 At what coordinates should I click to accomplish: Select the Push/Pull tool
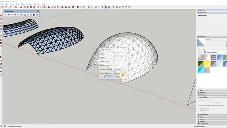tap(21, 7)
